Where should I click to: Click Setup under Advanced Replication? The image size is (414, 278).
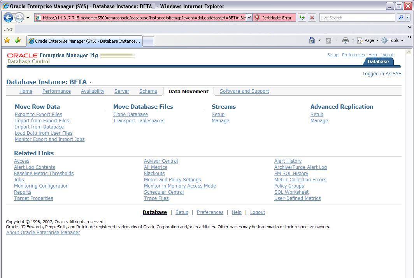[317, 115]
